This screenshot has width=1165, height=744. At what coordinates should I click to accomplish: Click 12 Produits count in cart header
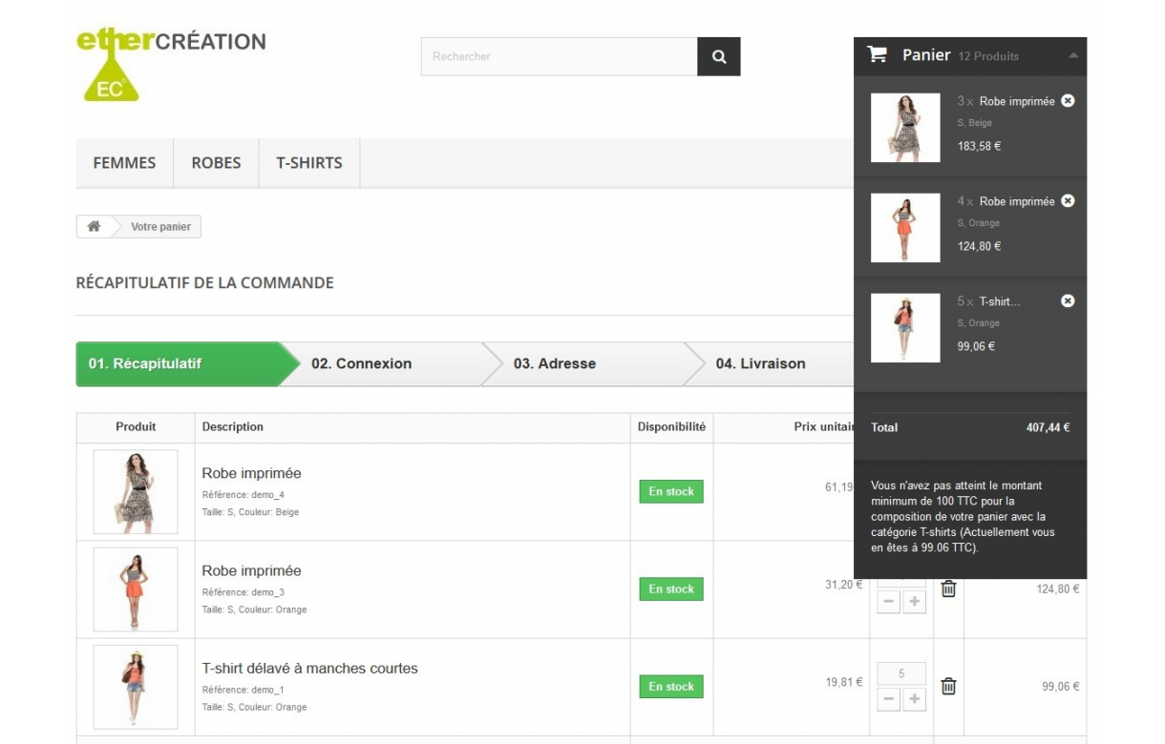click(x=988, y=56)
